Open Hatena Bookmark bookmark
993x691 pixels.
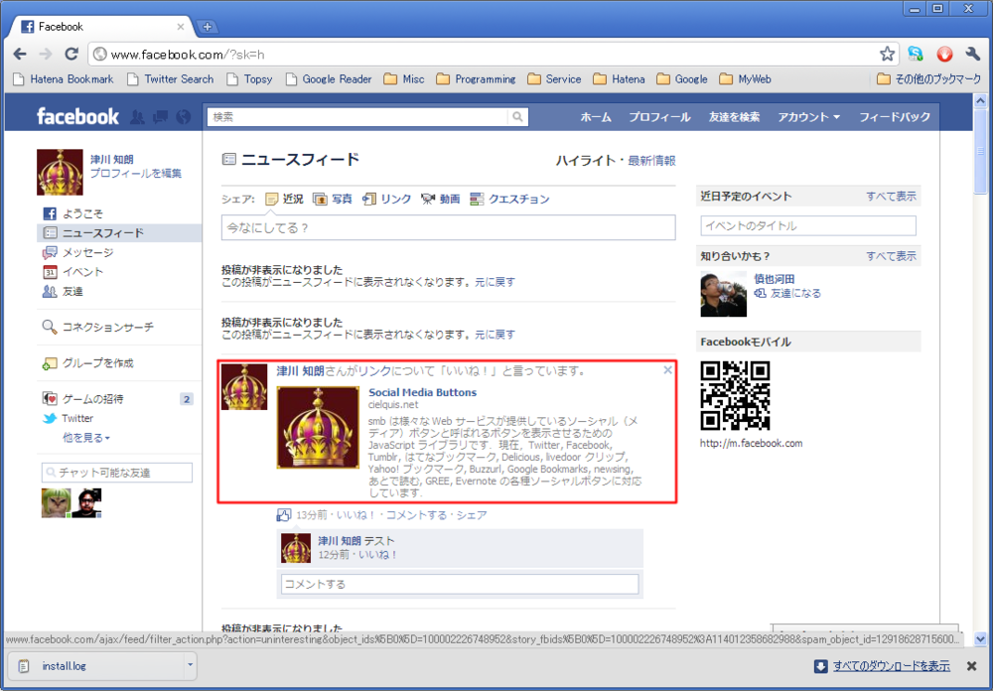[x=64, y=79]
